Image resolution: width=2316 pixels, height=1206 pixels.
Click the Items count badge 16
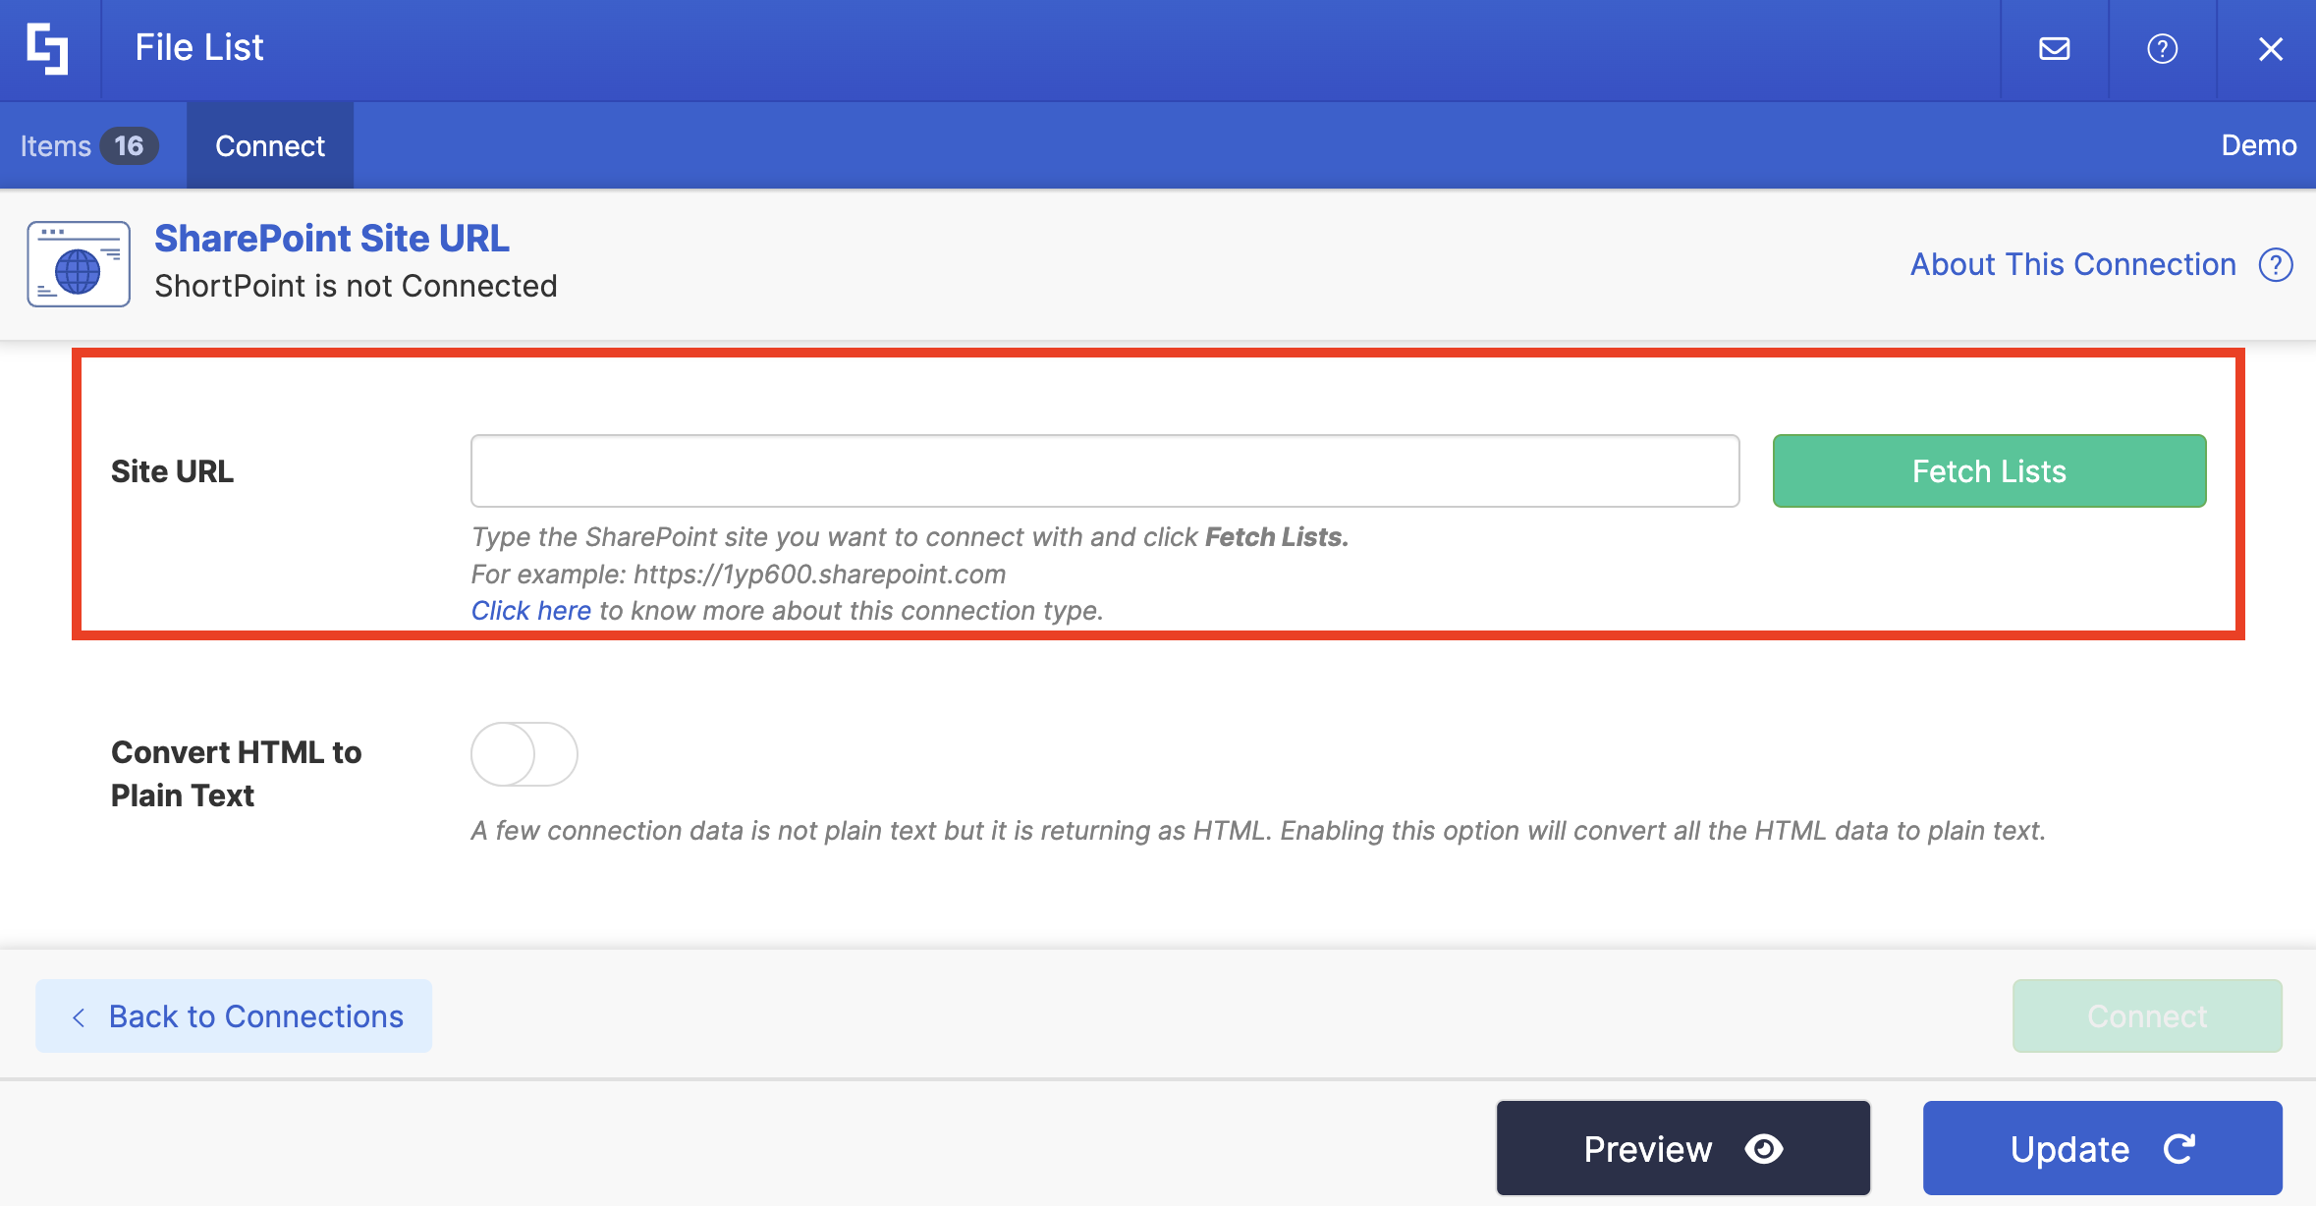click(x=129, y=146)
